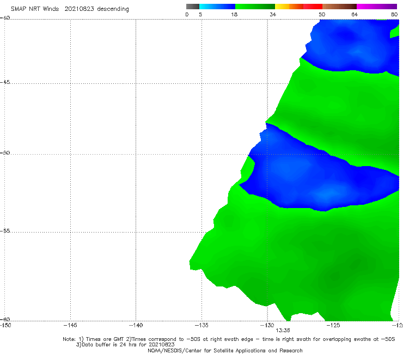
Task: Click the color bar scale label '18'
Action: (234, 14)
